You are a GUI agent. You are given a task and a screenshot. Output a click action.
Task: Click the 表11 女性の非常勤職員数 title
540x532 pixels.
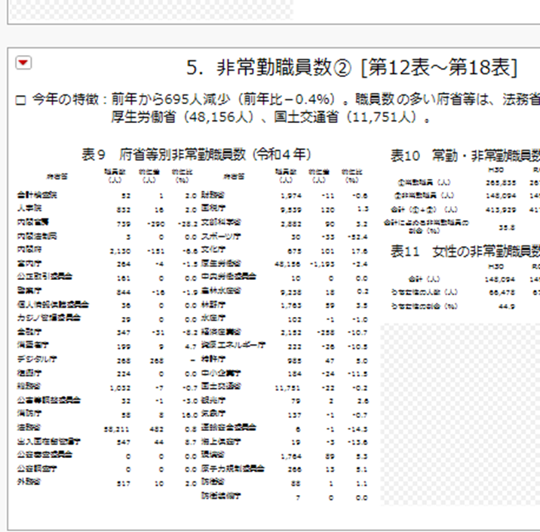click(x=465, y=251)
